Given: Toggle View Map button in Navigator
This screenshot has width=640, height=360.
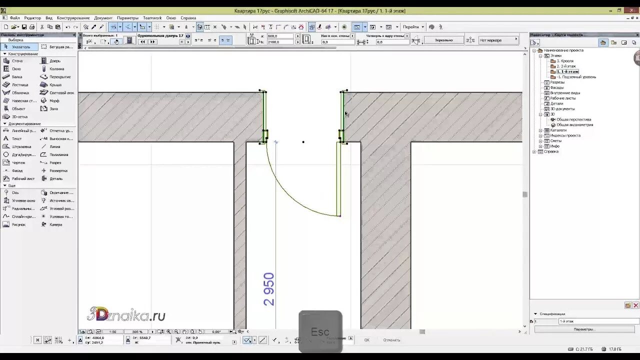Looking at the screenshot, I should coord(613,43).
